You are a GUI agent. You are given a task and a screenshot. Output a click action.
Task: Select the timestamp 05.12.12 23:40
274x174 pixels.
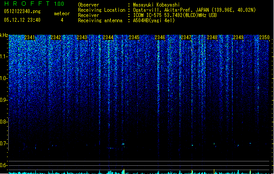tap(22, 20)
